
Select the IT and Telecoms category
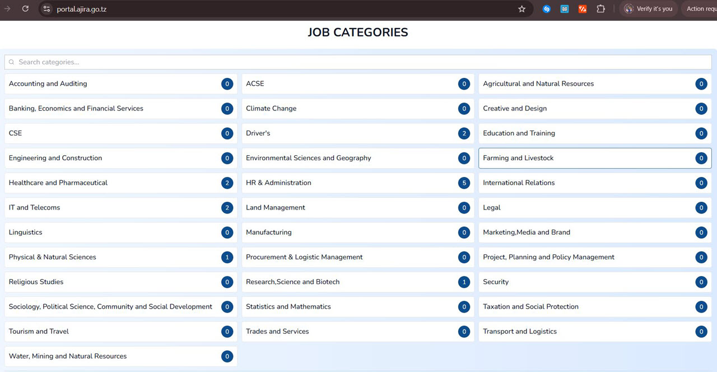coord(120,207)
